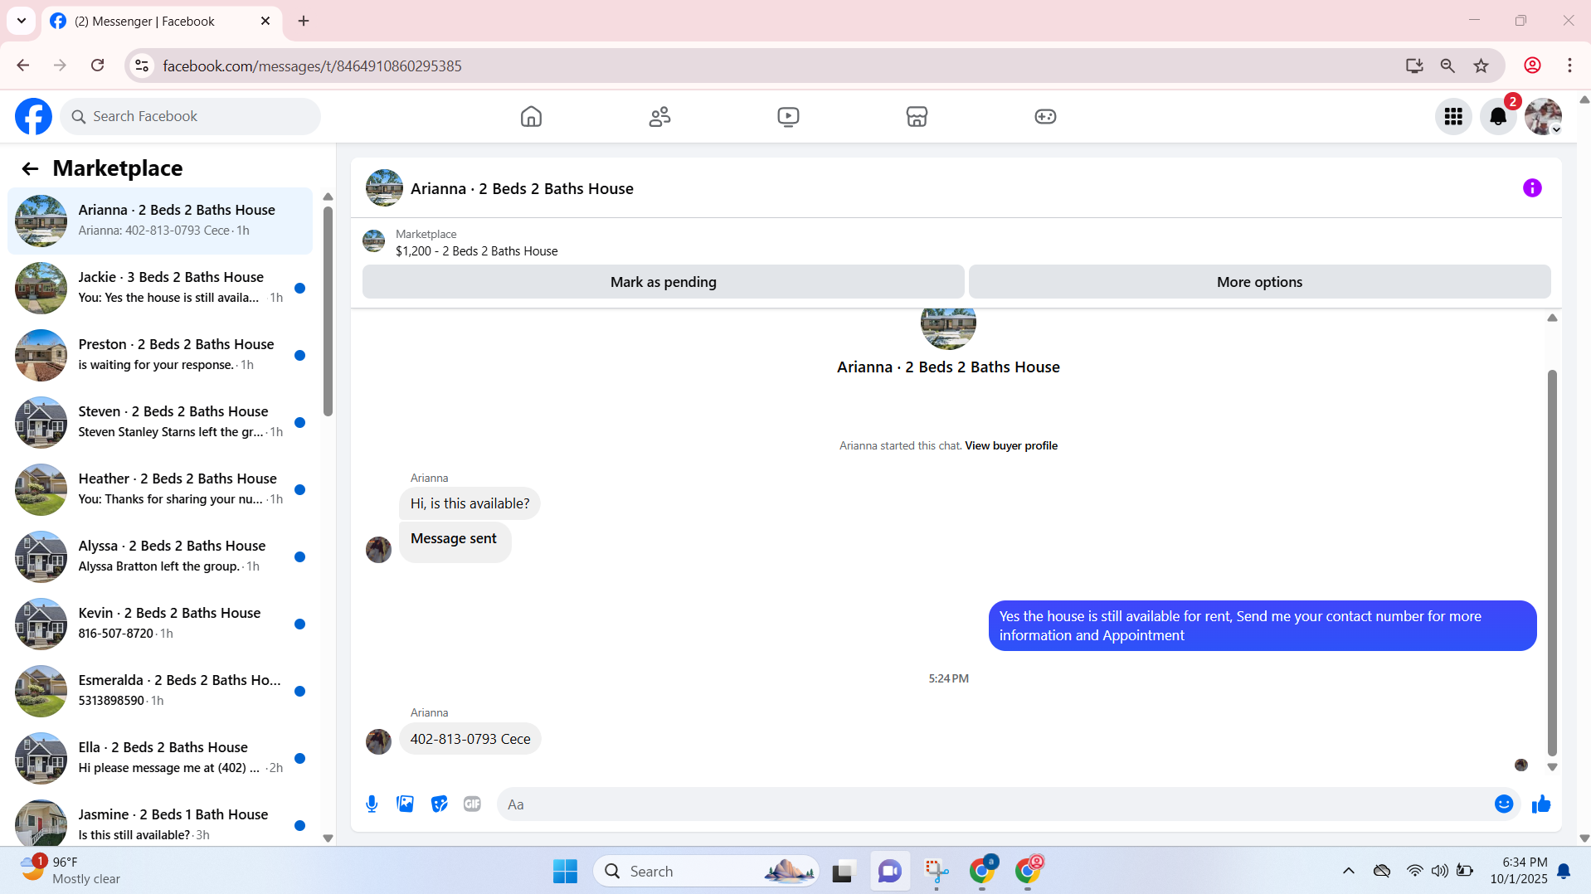
Task: Open Steven's 2 Beds 2 Baths House chat
Action: coord(160,422)
